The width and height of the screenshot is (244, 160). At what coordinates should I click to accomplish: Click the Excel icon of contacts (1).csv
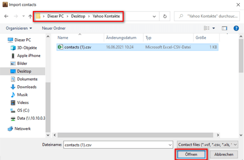pyautogui.click(x=61, y=47)
